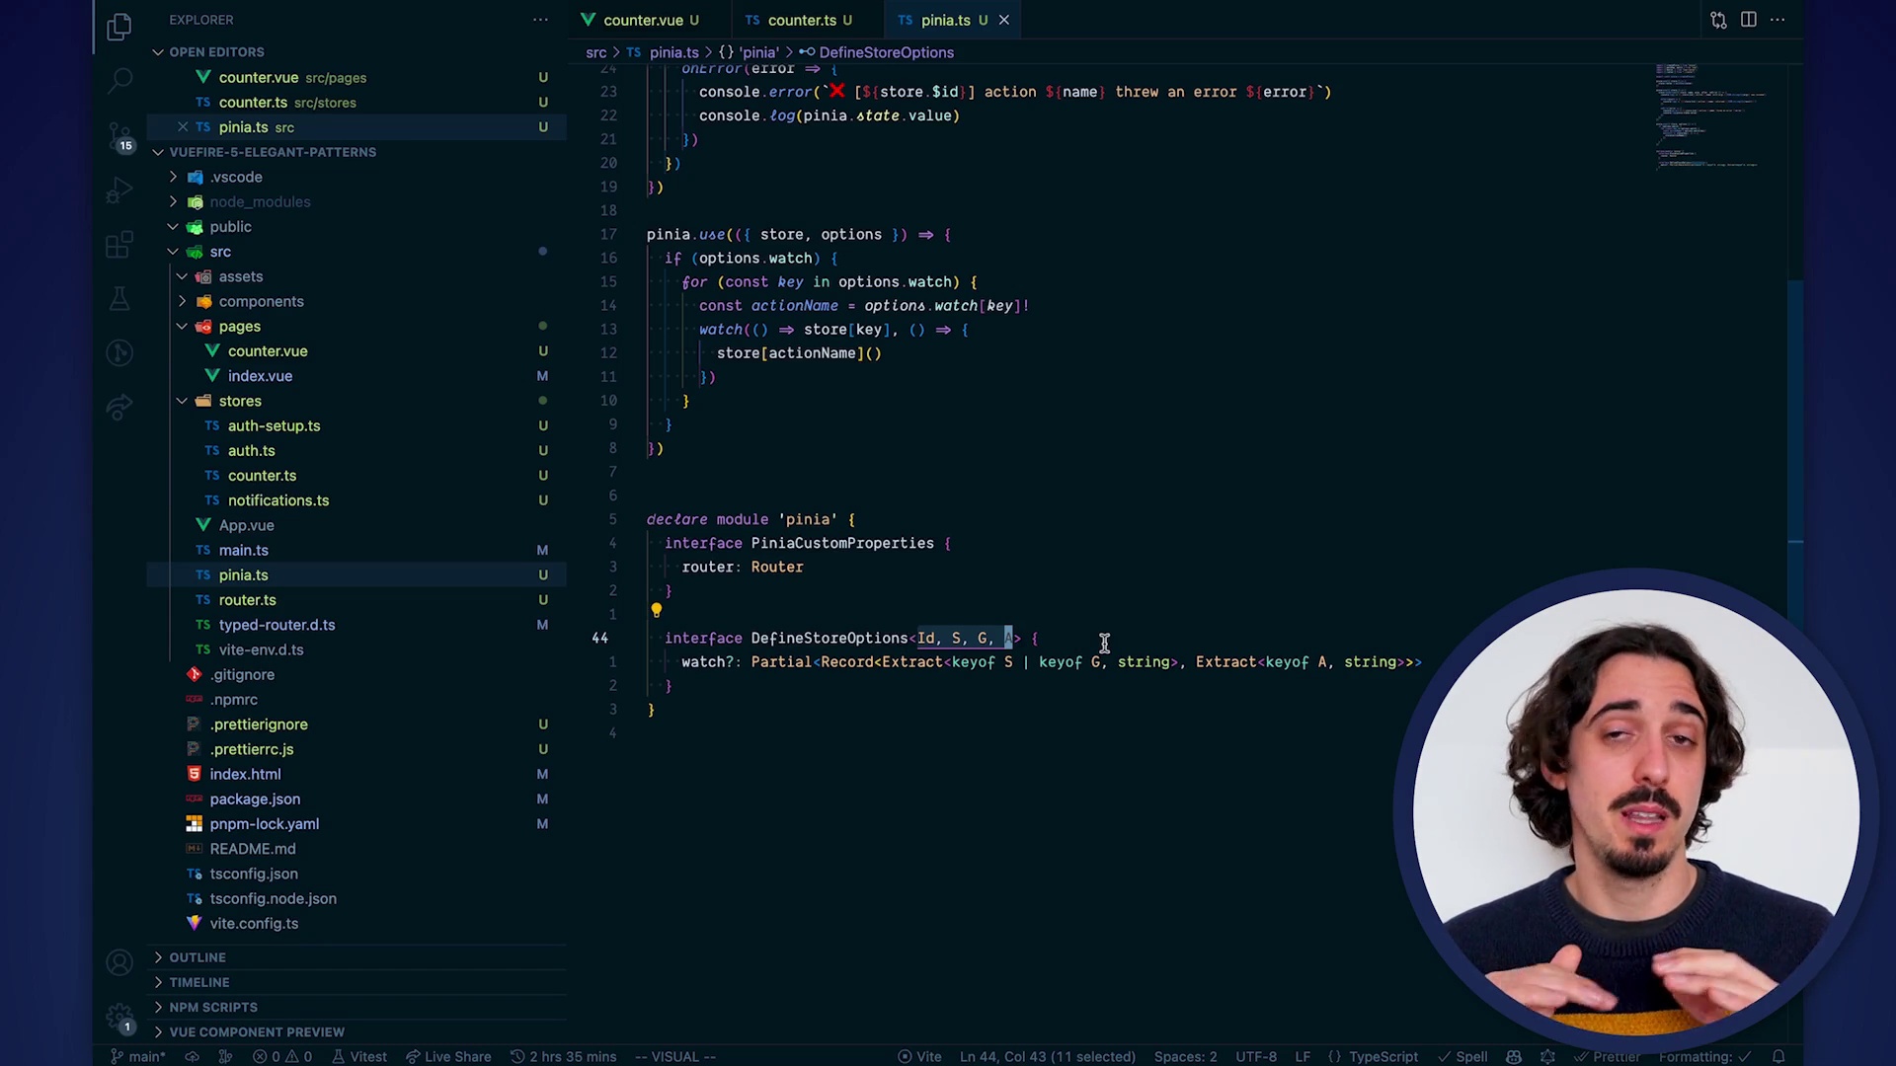Open editor more actions ellipsis
1896x1066 pixels.
(x=1777, y=20)
